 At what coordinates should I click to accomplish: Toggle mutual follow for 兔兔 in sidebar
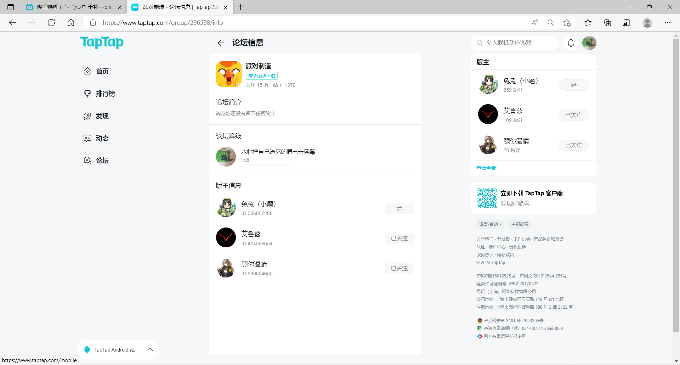pyautogui.click(x=573, y=85)
